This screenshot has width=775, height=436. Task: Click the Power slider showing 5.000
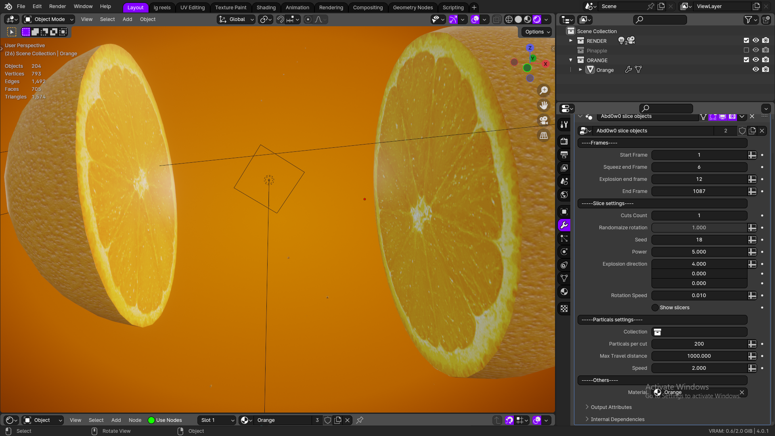point(699,252)
